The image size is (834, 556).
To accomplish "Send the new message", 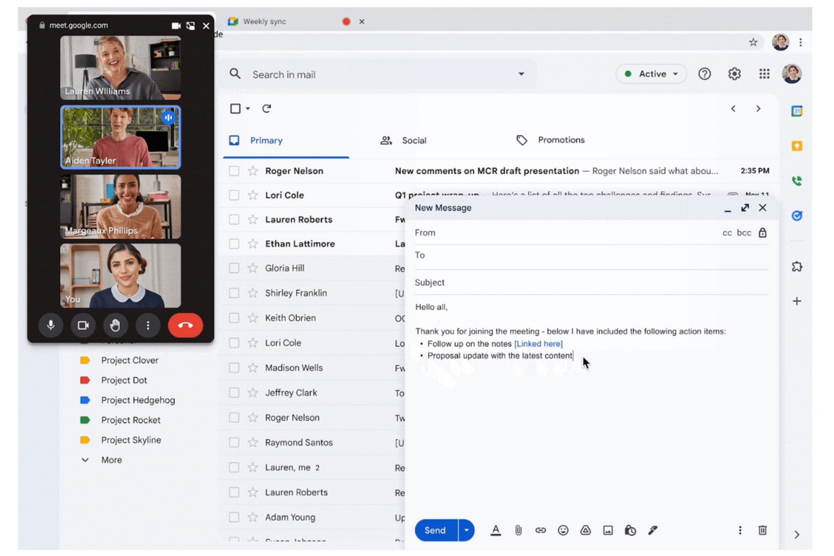I will [435, 530].
